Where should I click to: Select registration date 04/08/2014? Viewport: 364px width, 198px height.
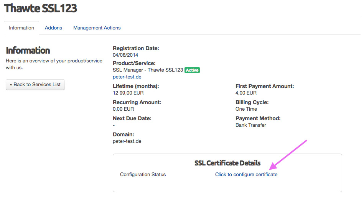pyautogui.click(x=125, y=55)
